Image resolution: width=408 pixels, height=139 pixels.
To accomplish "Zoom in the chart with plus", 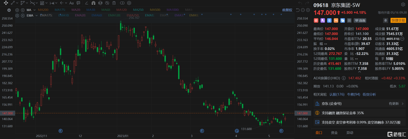I will tap(308, 10).
